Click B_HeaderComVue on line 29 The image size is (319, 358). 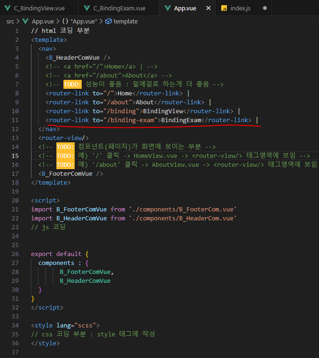click(85, 281)
